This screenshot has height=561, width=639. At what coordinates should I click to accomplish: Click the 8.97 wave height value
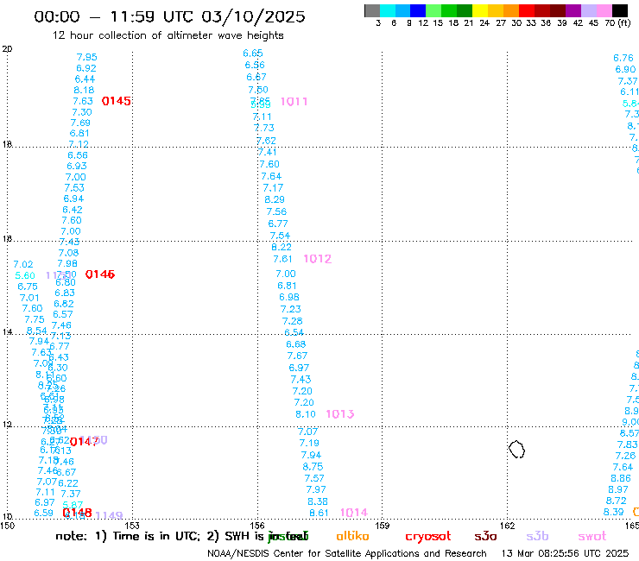tap(618, 489)
